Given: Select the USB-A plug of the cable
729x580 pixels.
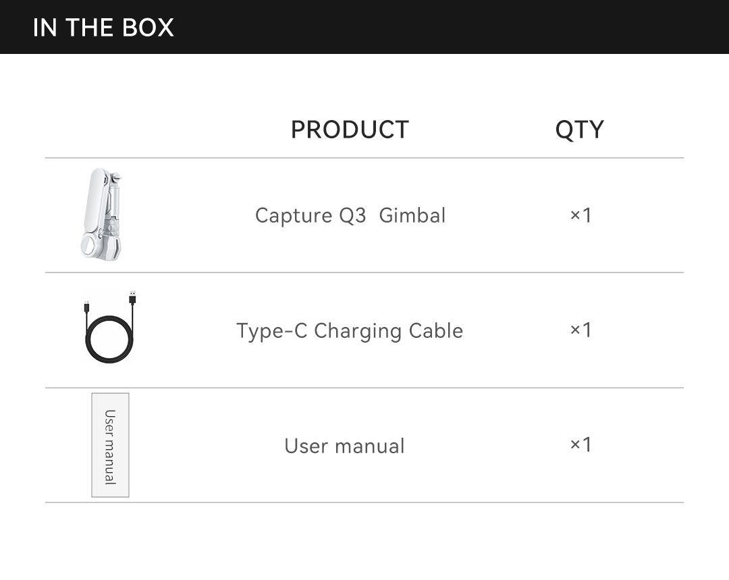Looking at the screenshot, I should coord(132,297).
